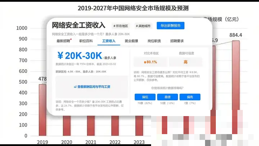
Task: Click the 2019 bar in the chart
Action: pyautogui.click(x=42, y=110)
